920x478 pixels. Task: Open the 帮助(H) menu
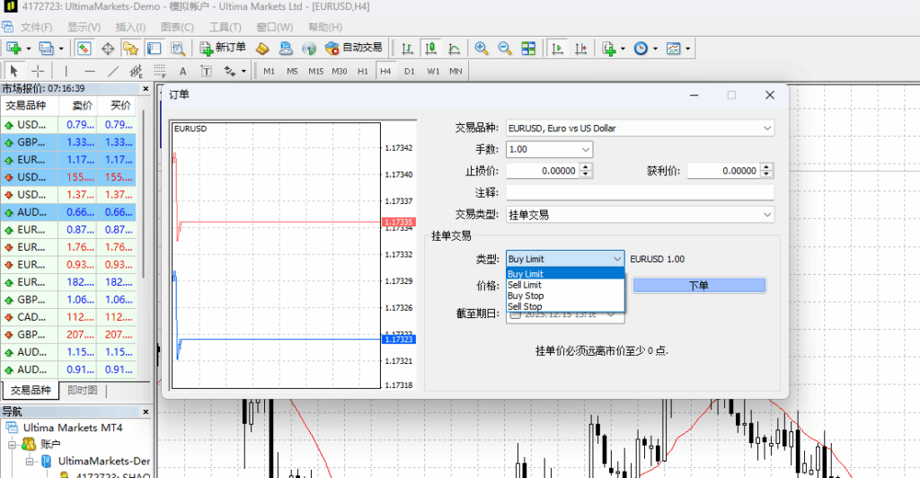tap(324, 27)
